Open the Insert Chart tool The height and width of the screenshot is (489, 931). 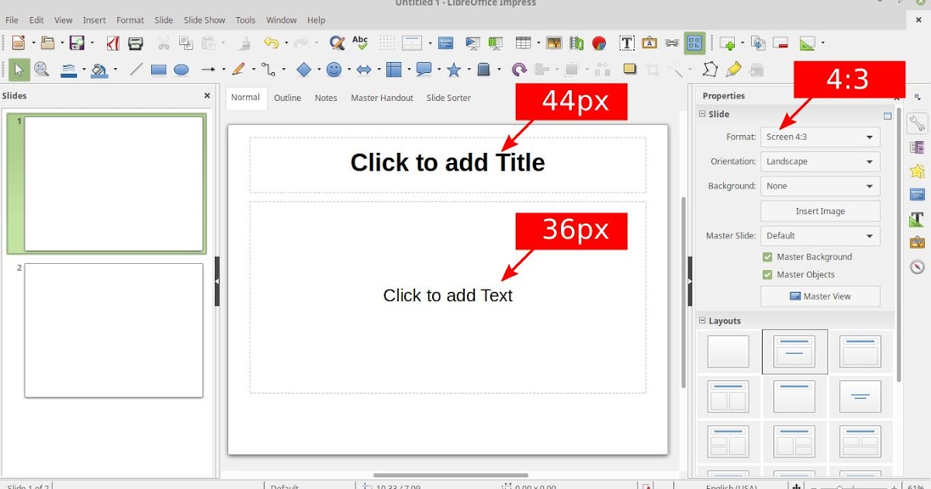600,43
